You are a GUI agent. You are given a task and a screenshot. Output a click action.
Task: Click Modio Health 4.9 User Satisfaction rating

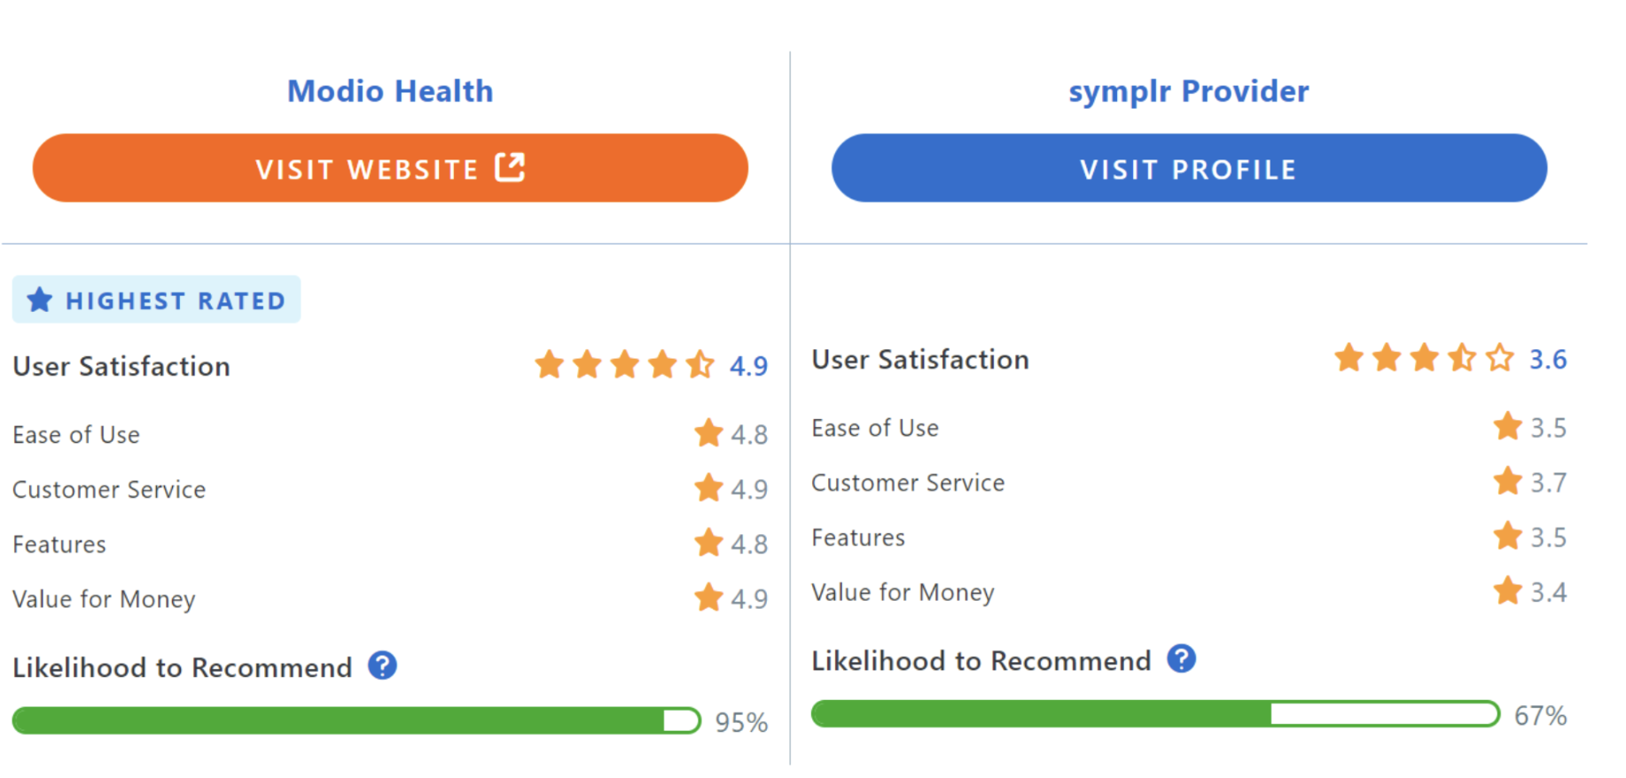pyautogui.click(x=748, y=366)
